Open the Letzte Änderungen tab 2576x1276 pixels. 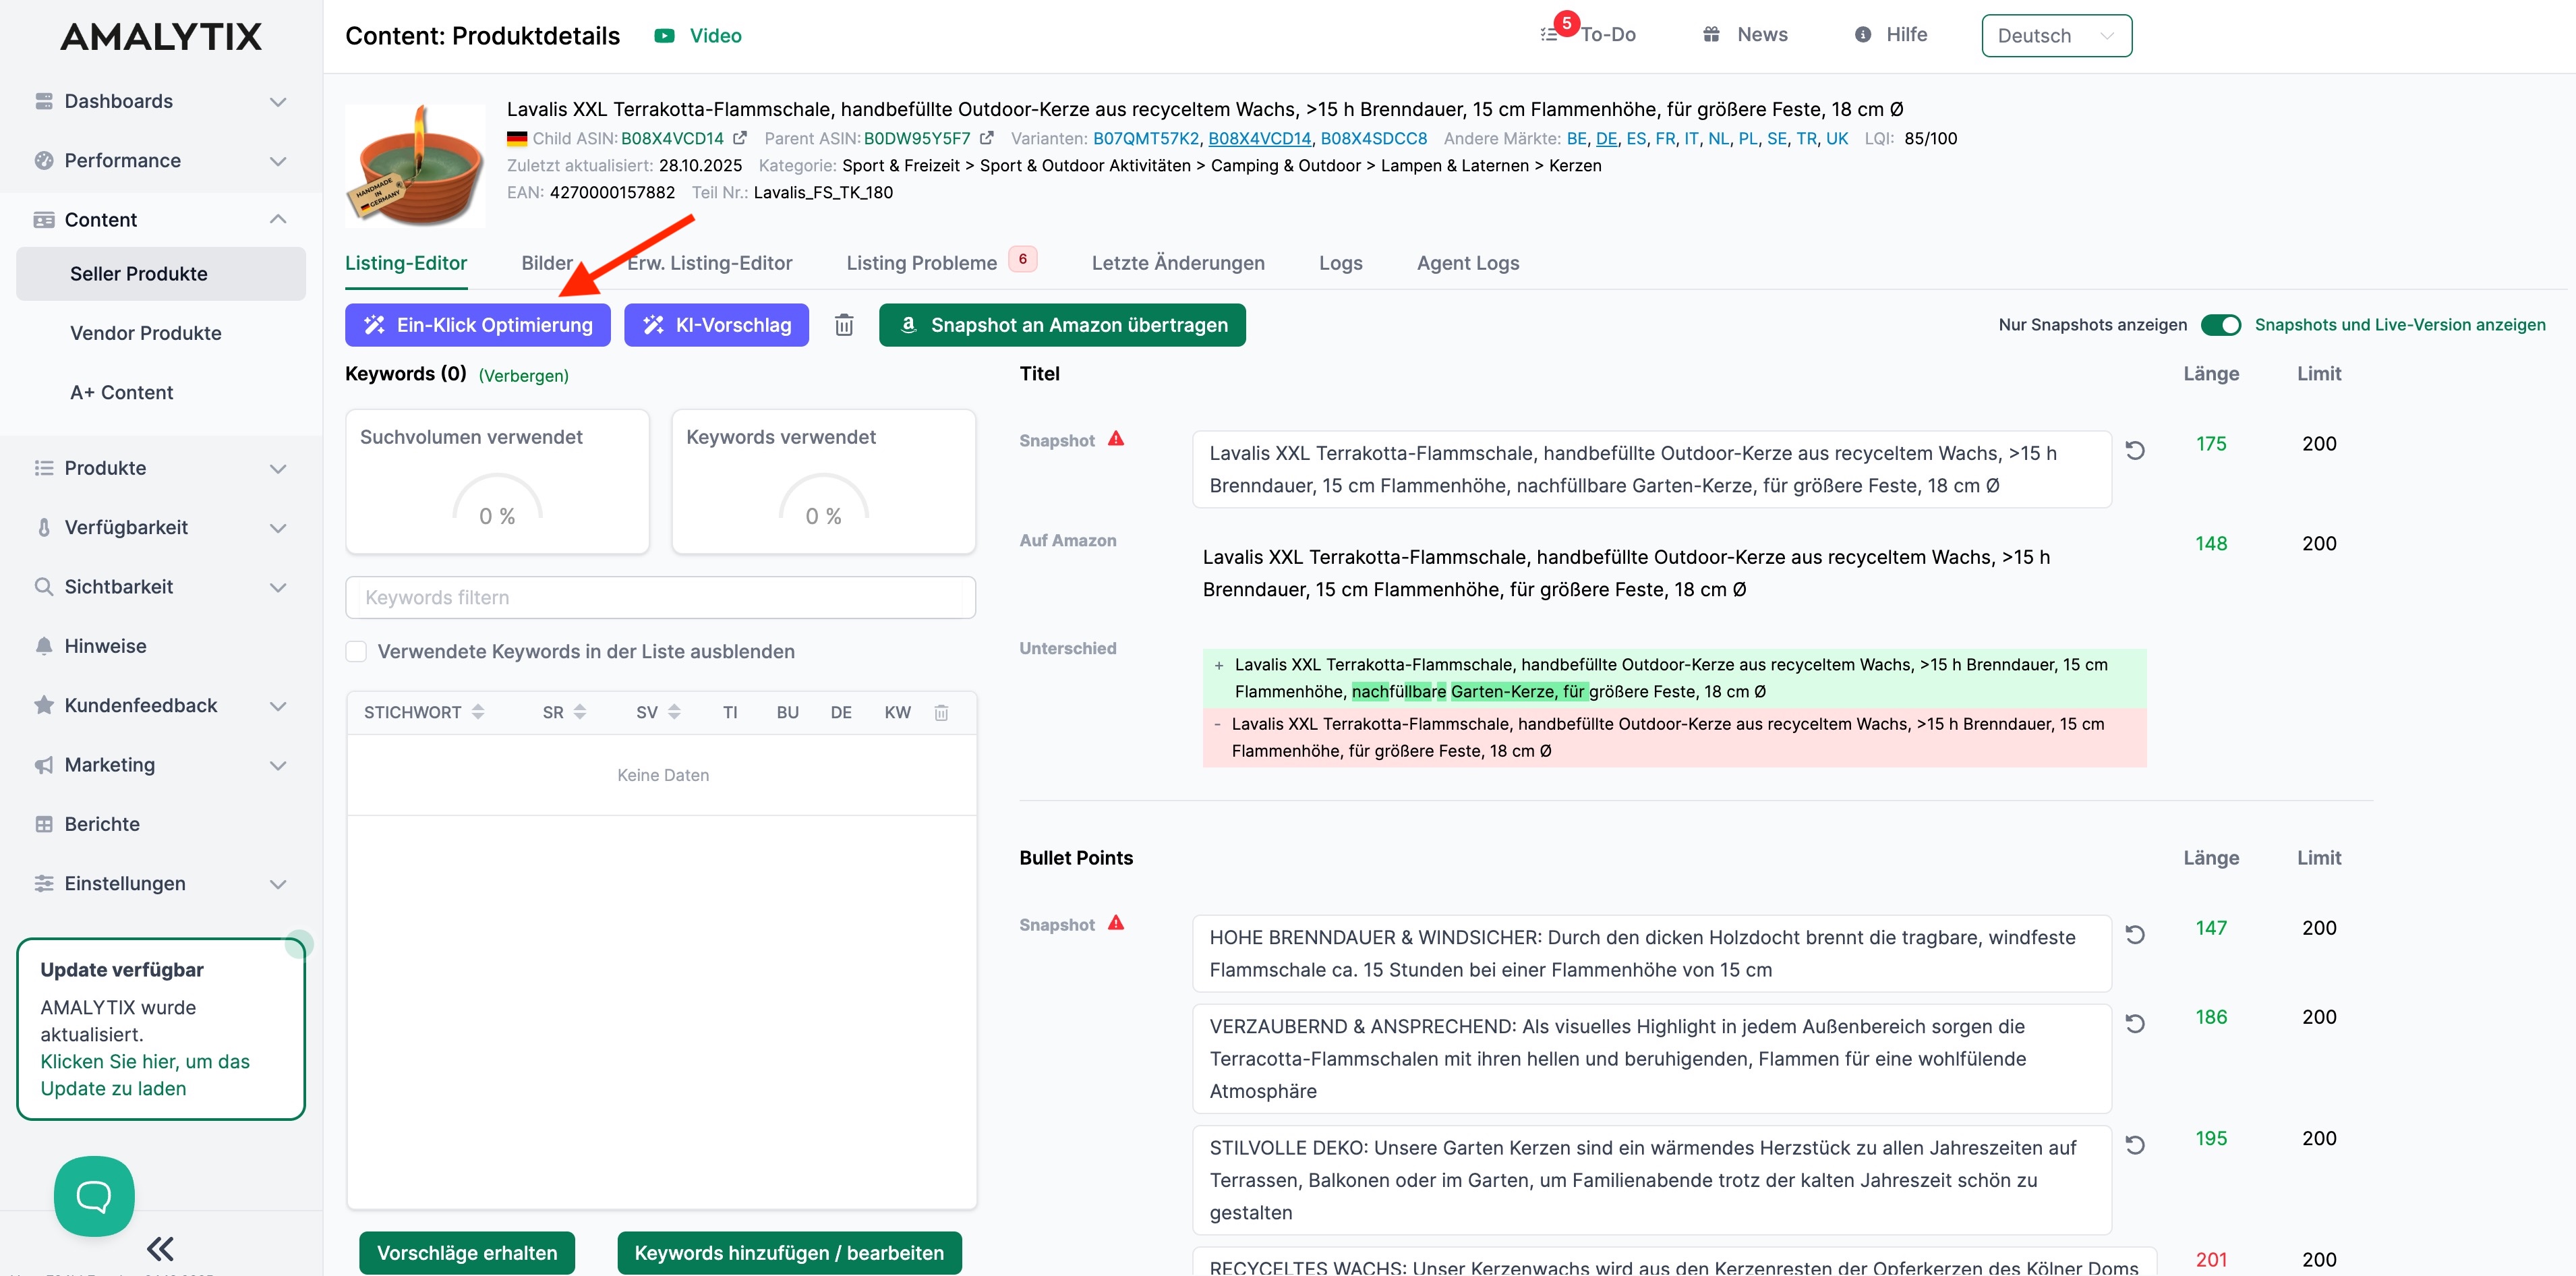coord(1177,263)
